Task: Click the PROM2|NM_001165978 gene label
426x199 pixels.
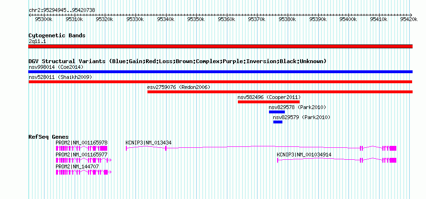Action: pos(81,143)
